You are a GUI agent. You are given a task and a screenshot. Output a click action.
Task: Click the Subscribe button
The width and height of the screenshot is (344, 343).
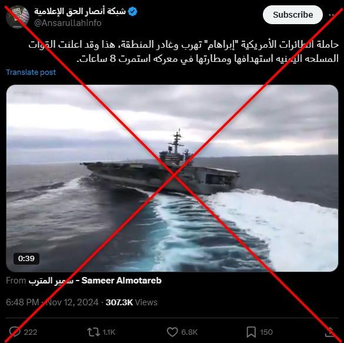[293, 15]
